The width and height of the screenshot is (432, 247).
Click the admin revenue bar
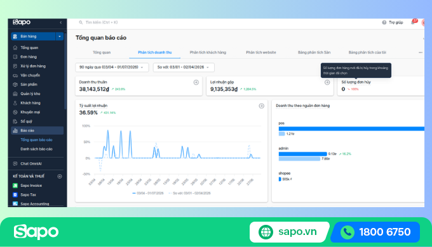click(302, 154)
